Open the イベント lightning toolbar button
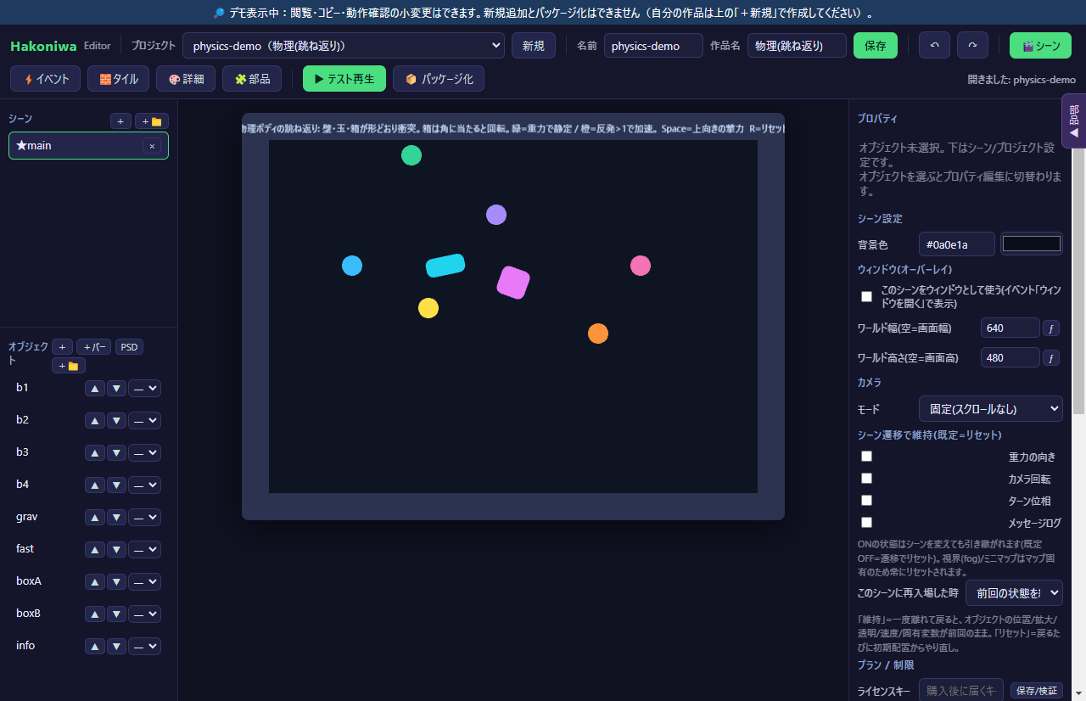This screenshot has width=1086, height=701. 46,79
